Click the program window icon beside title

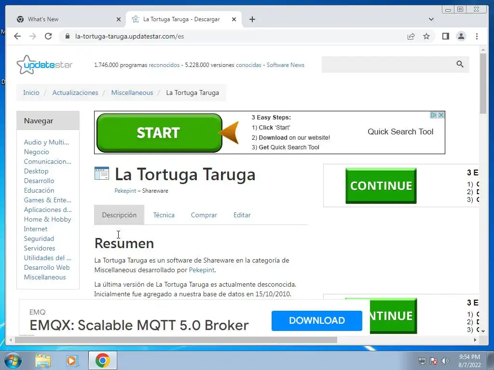pos(101,173)
